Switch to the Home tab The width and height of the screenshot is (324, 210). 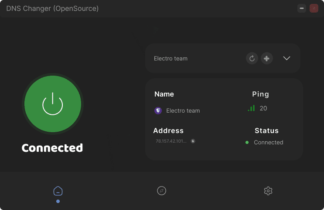pos(58,191)
